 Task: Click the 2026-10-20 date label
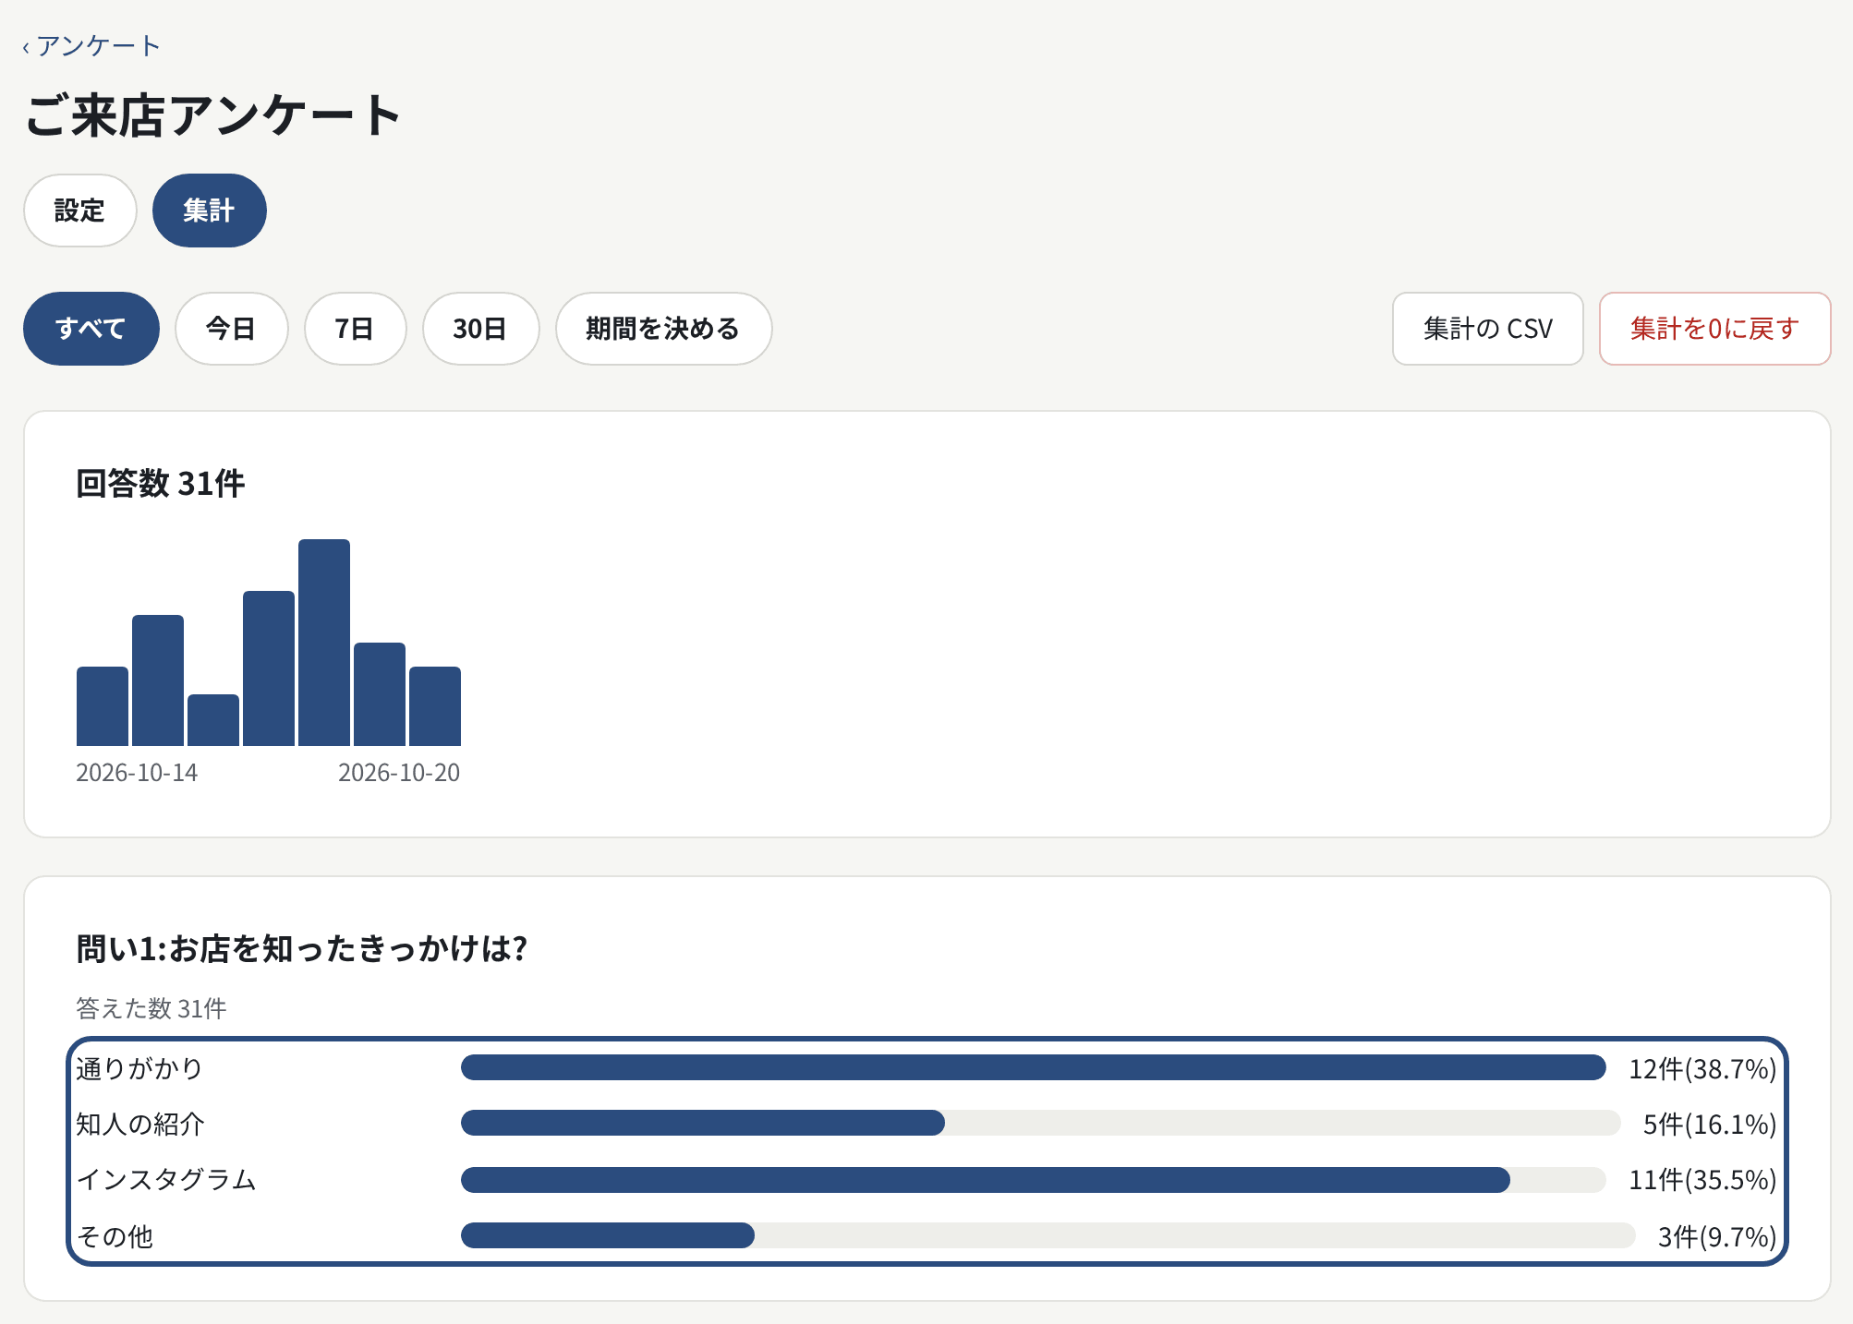pyautogui.click(x=399, y=773)
